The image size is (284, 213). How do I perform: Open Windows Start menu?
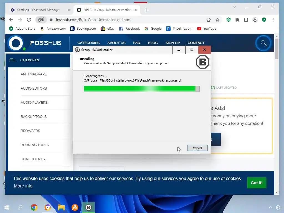point(6,207)
